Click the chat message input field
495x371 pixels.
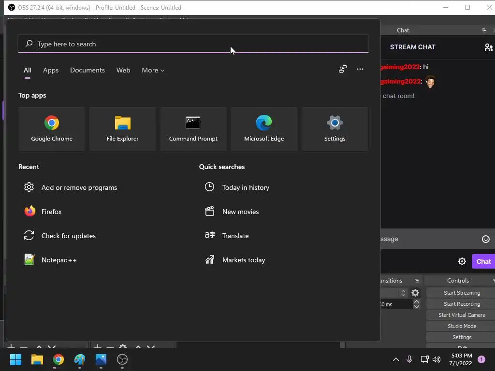(x=429, y=239)
